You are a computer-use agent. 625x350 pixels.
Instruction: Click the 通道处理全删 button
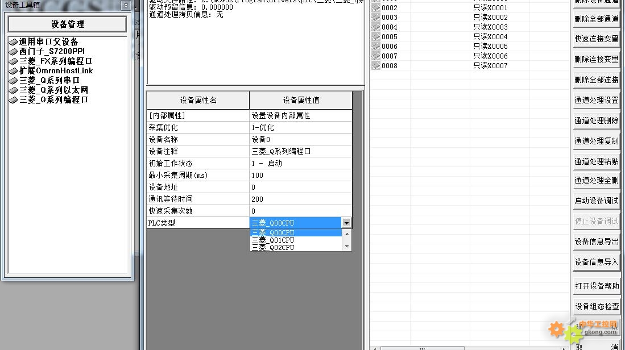coord(597,180)
